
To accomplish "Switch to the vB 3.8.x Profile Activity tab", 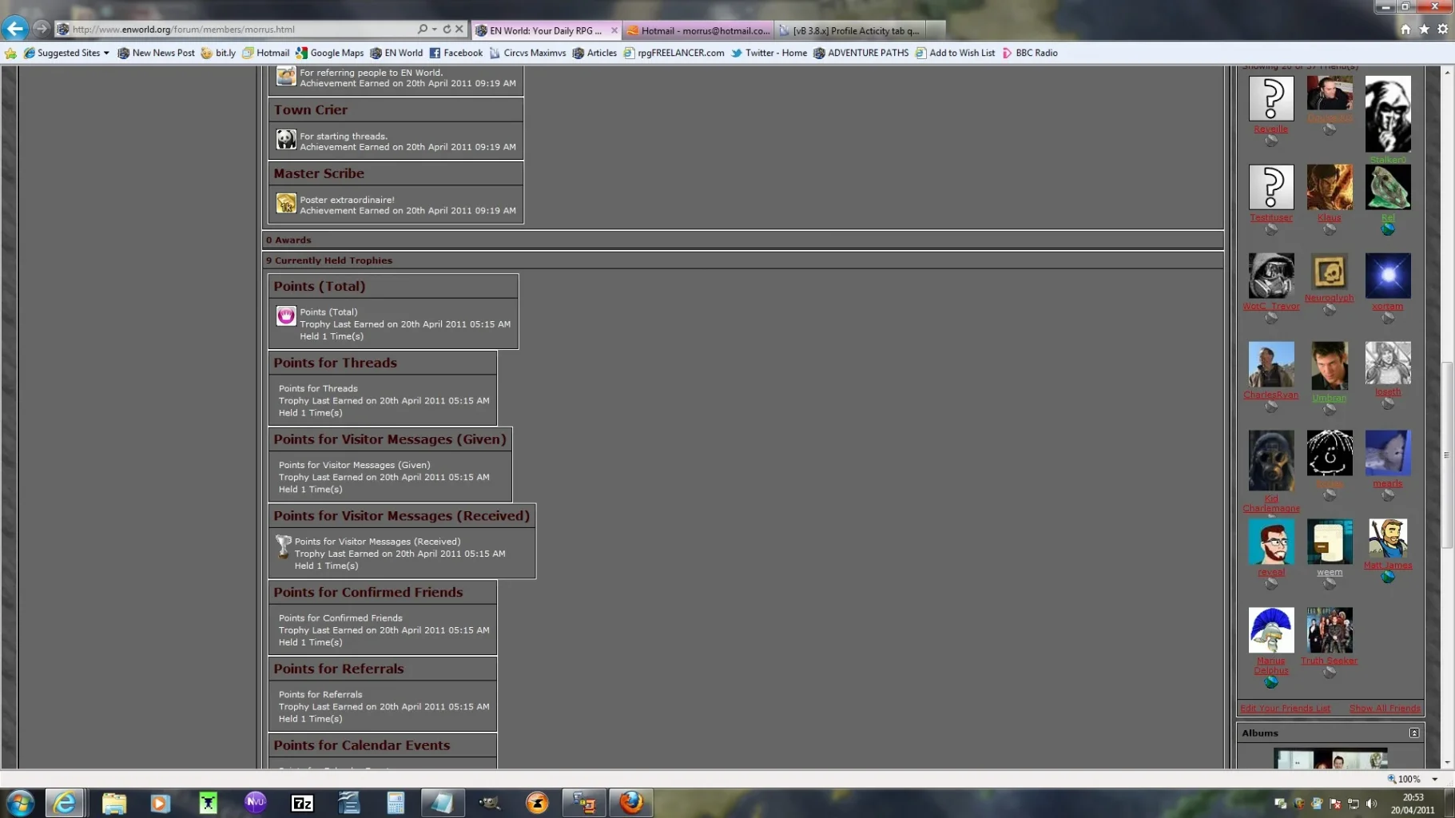I will click(850, 30).
